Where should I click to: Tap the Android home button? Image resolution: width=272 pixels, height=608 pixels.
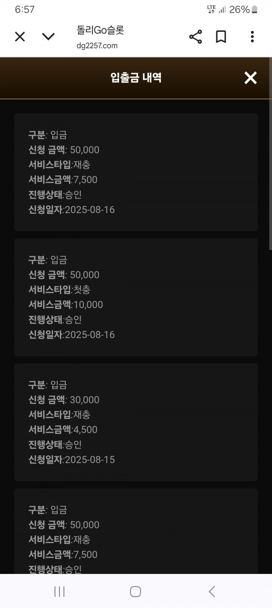point(136,591)
